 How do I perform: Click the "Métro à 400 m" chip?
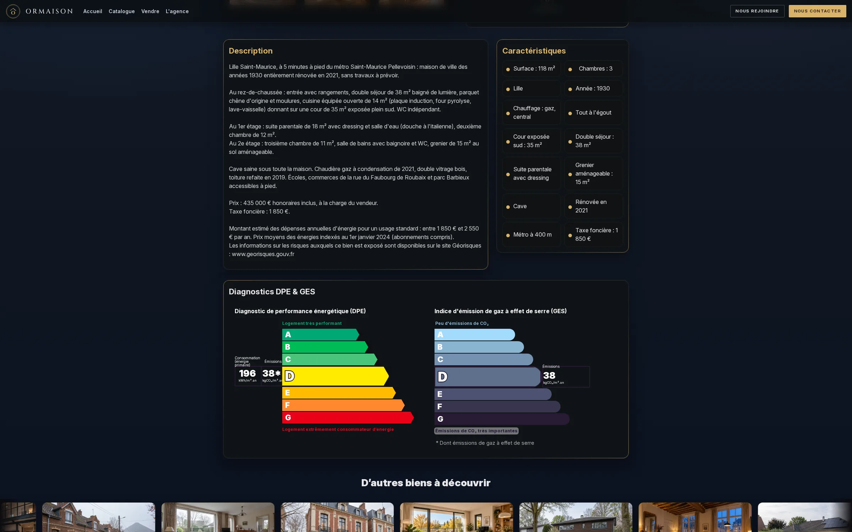(531, 234)
